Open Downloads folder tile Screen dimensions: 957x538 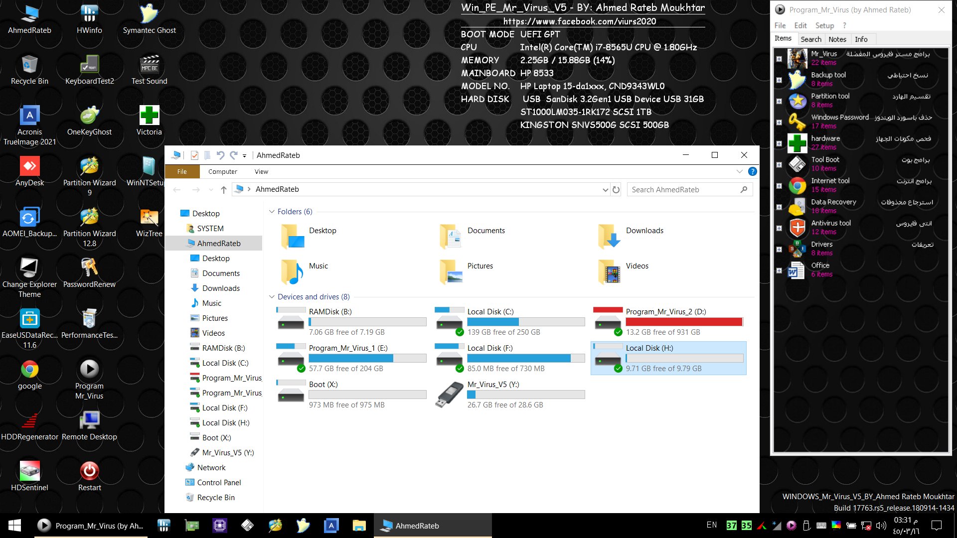tap(668, 236)
